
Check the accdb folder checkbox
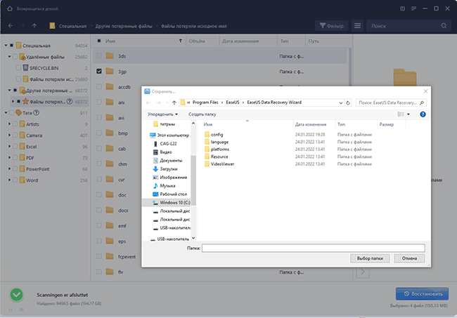[x=99, y=87]
